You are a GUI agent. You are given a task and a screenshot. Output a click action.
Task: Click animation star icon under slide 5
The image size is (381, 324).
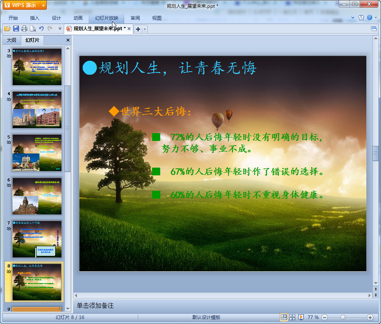[9, 142]
